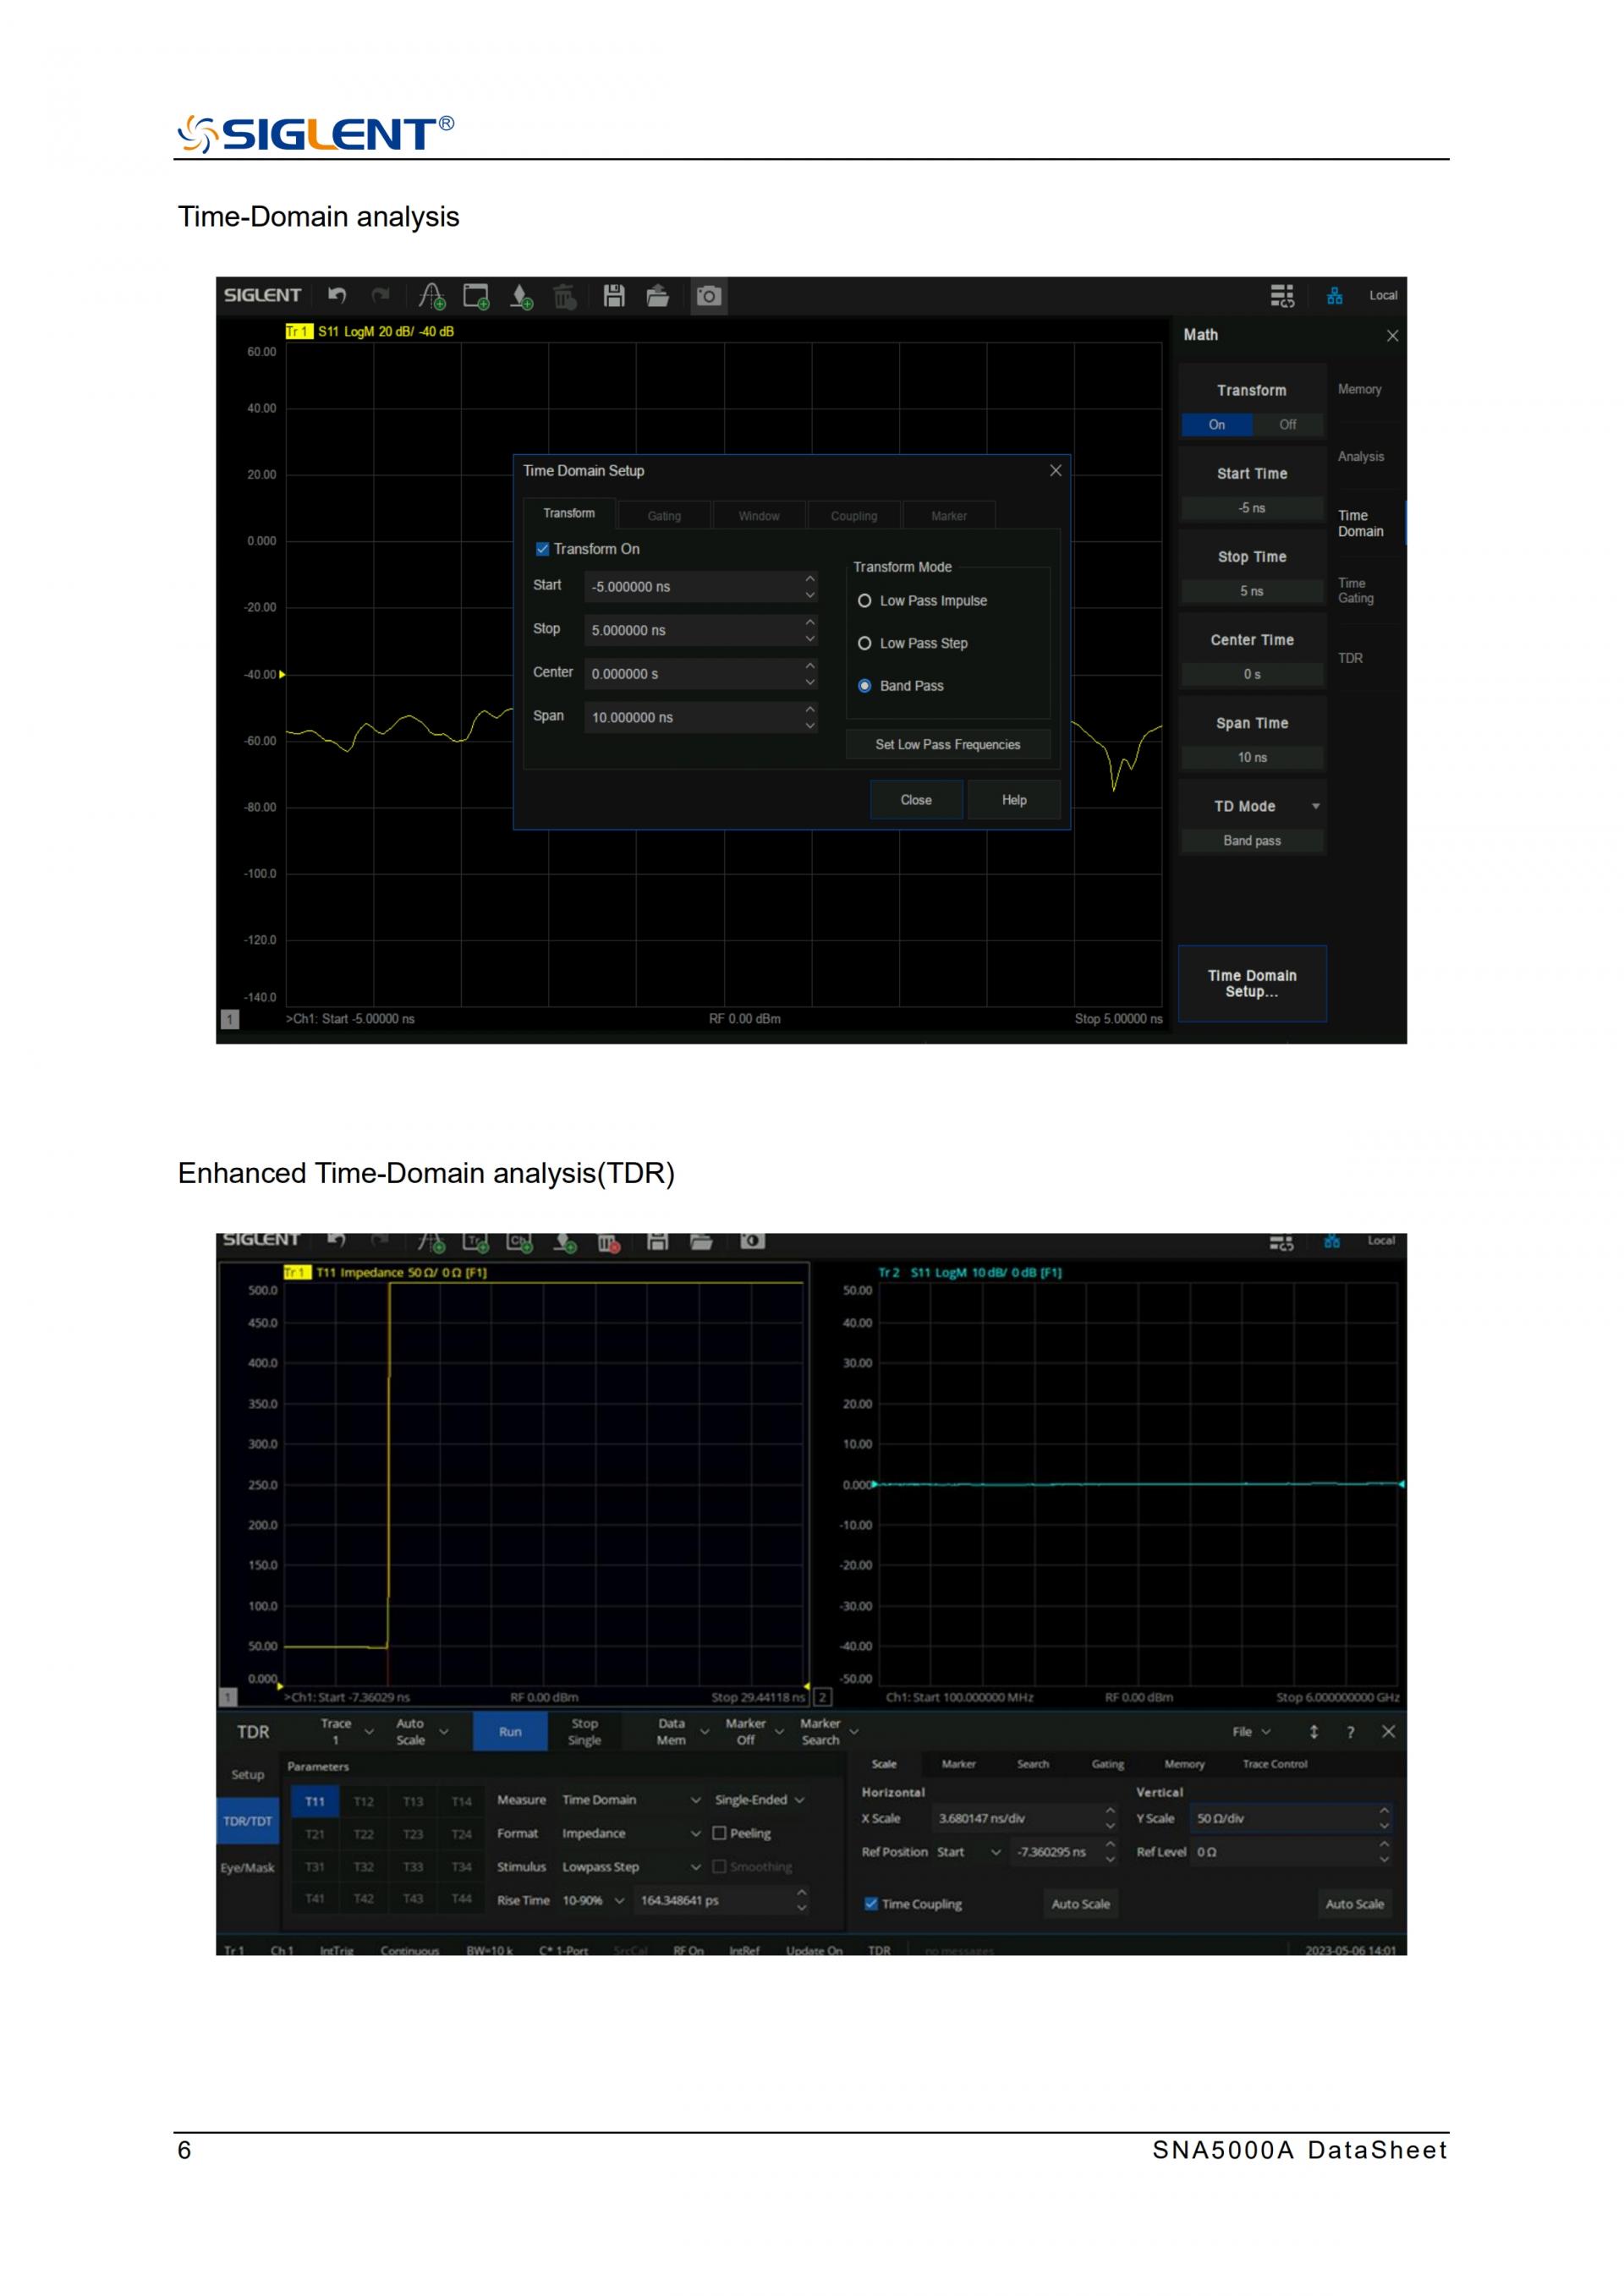Open the Window tab in Time Domain Setup
The width and height of the screenshot is (1624, 2296).
(759, 516)
